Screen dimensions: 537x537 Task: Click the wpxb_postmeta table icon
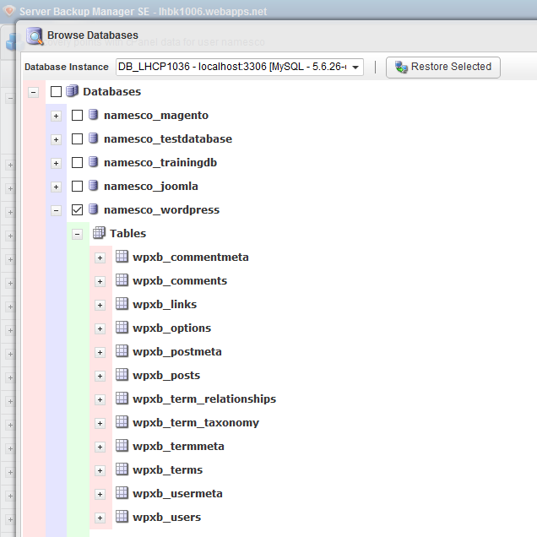click(x=122, y=350)
